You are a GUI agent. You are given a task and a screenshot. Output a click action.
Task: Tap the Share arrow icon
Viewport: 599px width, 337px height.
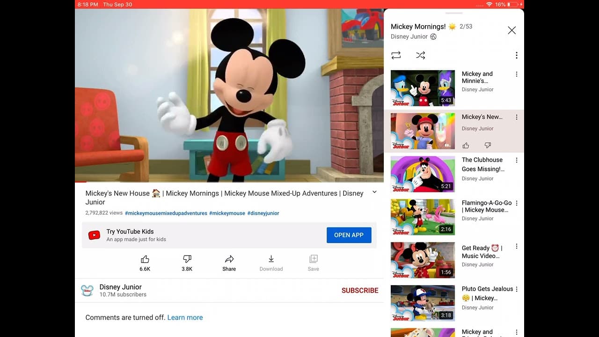[229, 259]
